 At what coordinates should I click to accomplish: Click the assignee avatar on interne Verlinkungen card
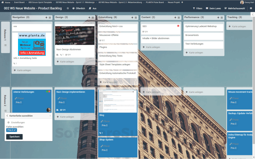point(48,110)
